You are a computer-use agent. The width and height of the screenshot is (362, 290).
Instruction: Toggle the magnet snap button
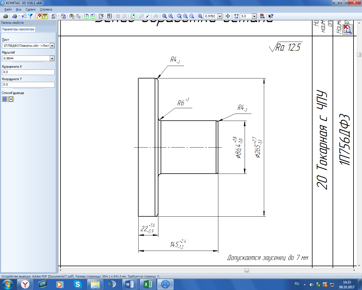39,16
